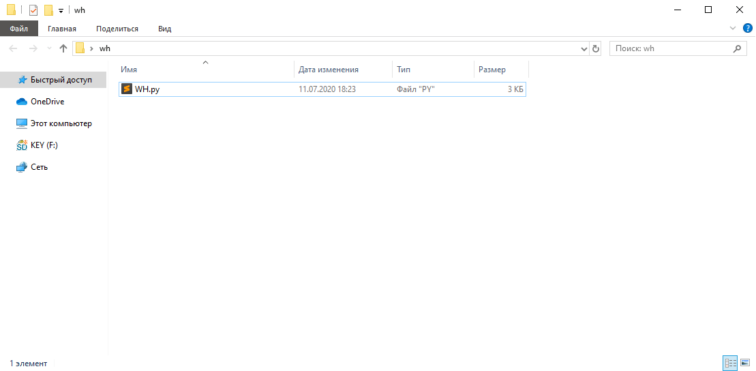Screen dimensions: 756x371
Task: Sort by the Размер column header
Action: [501, 70]
